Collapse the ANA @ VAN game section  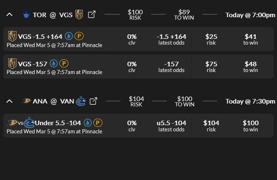9,101
